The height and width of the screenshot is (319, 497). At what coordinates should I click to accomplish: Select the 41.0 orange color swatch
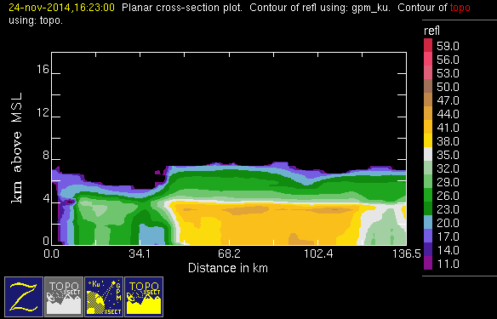tap(428, 127)
